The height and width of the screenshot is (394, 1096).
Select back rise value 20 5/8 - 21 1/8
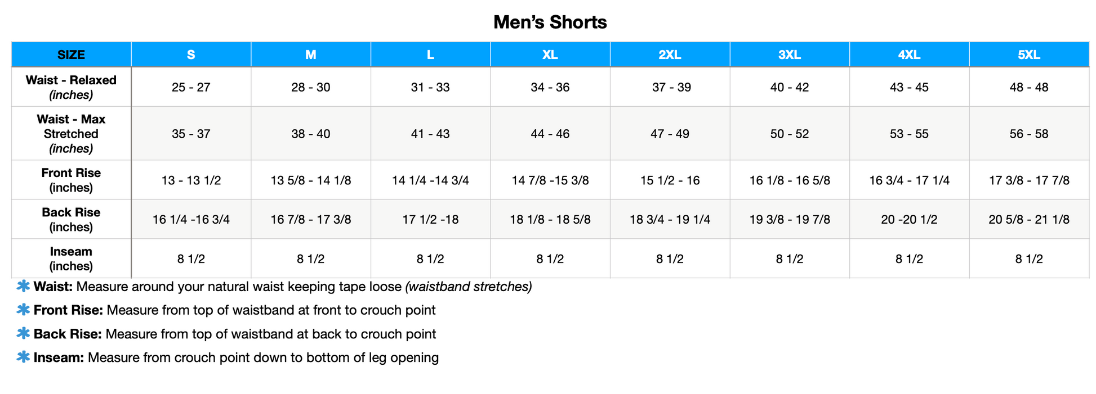(x=1028, y=219)
